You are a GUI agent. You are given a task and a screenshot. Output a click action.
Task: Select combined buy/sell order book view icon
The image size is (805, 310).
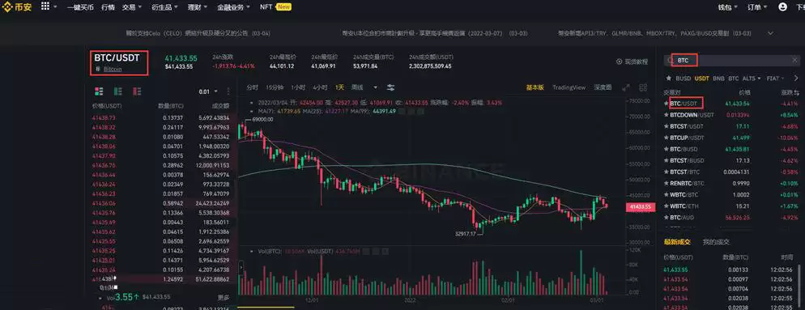pos(99,91)
